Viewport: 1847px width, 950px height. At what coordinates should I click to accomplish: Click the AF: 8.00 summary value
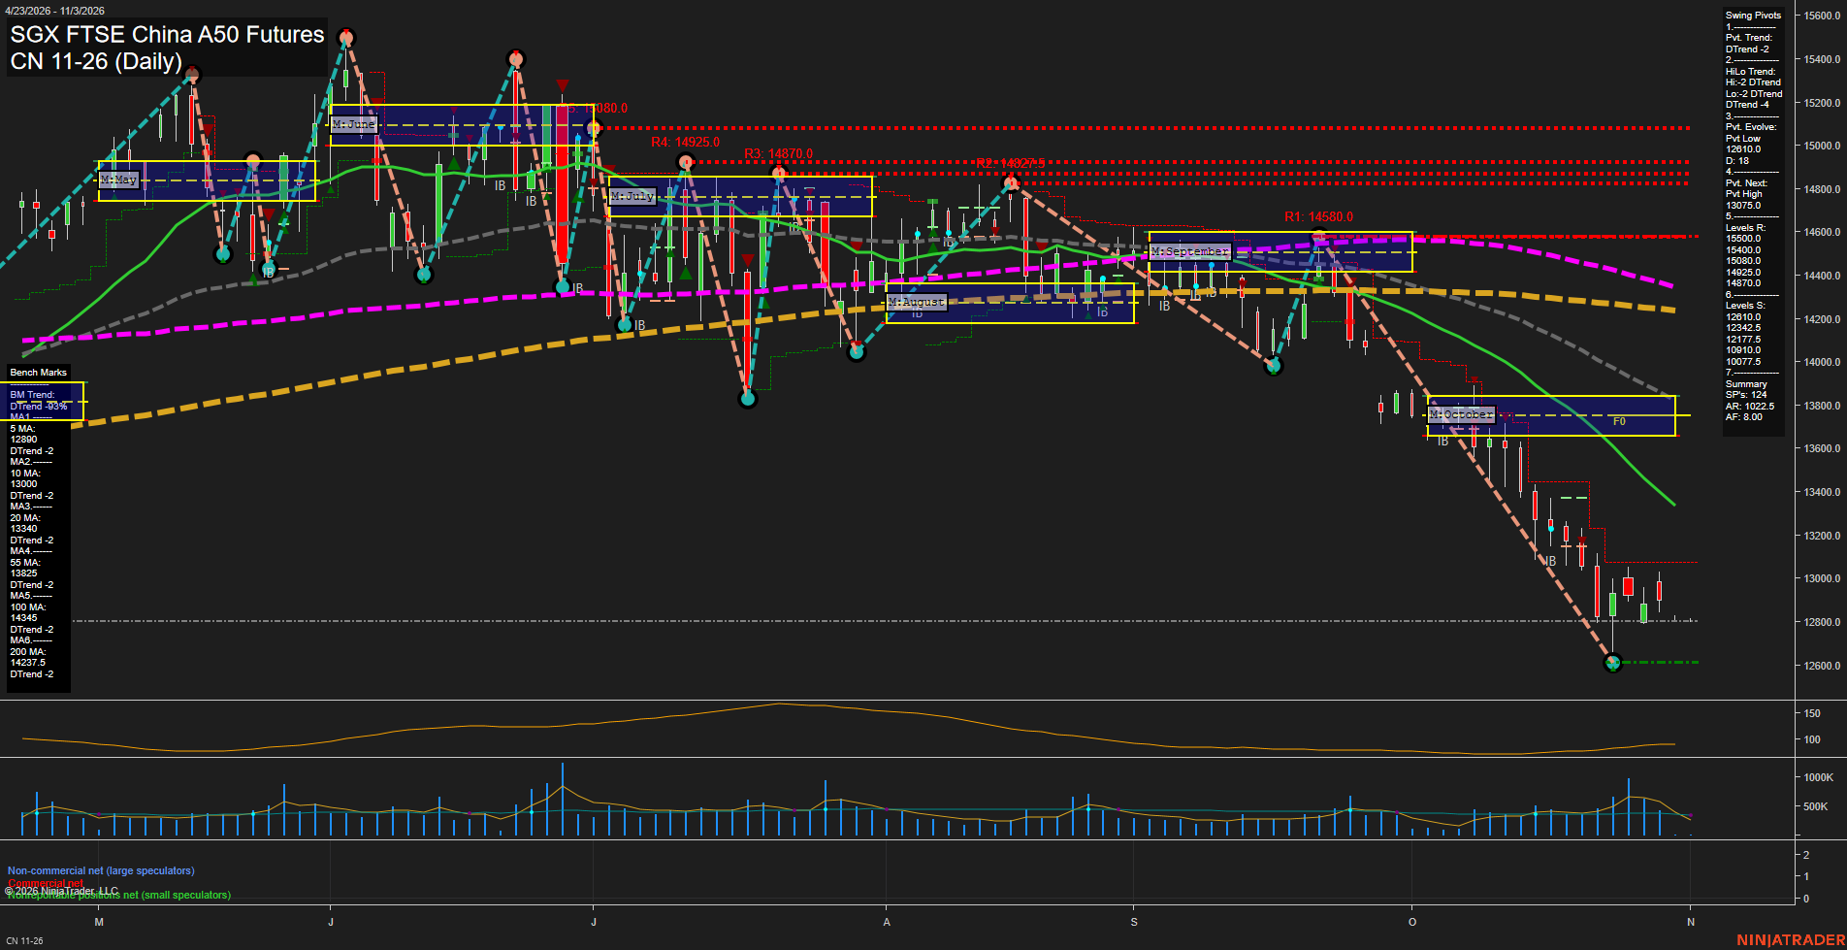click(x=1744, y=417)
